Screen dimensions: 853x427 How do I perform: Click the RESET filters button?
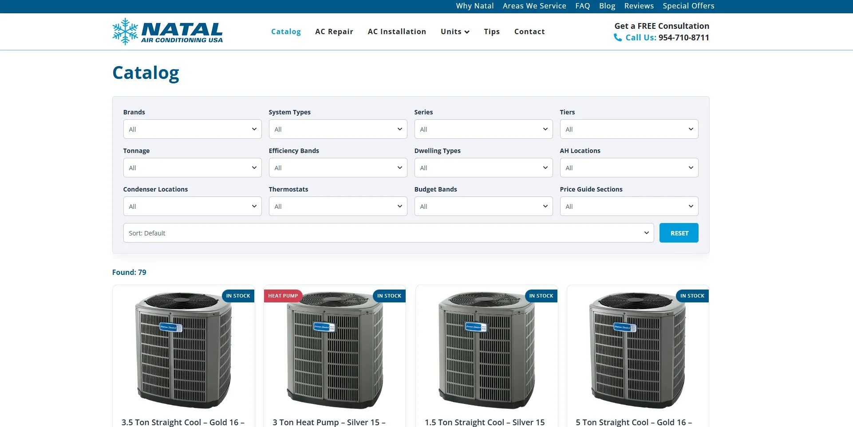pos(679,233)
